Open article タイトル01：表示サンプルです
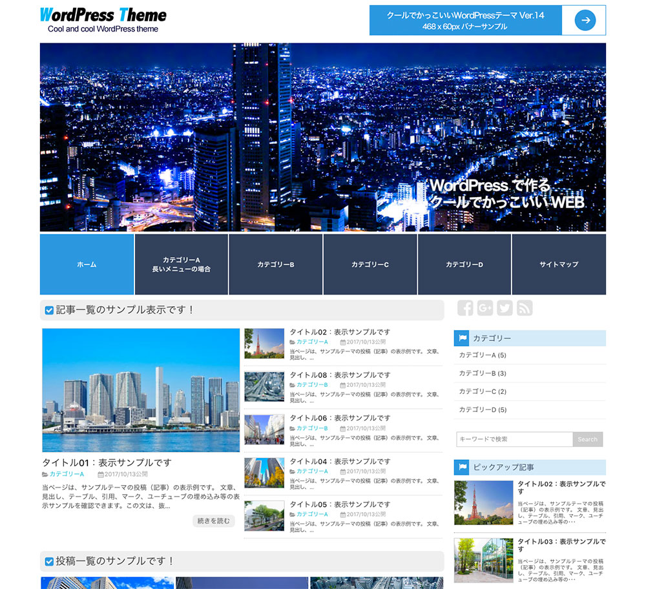Image resolution: width=646 pixels, height=589 pixels. (107, 462)
